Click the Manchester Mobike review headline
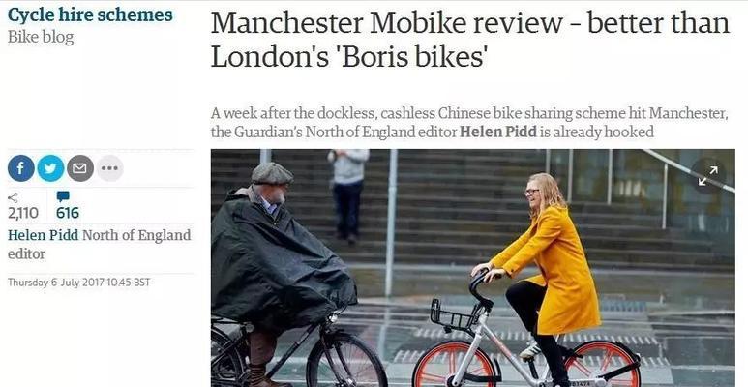Screen dimensions: 748x387 coord(470,40)
